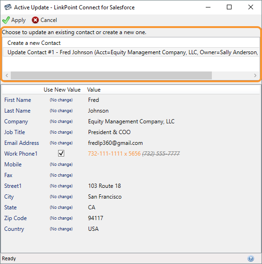Click the Ready status bar text

9,258
